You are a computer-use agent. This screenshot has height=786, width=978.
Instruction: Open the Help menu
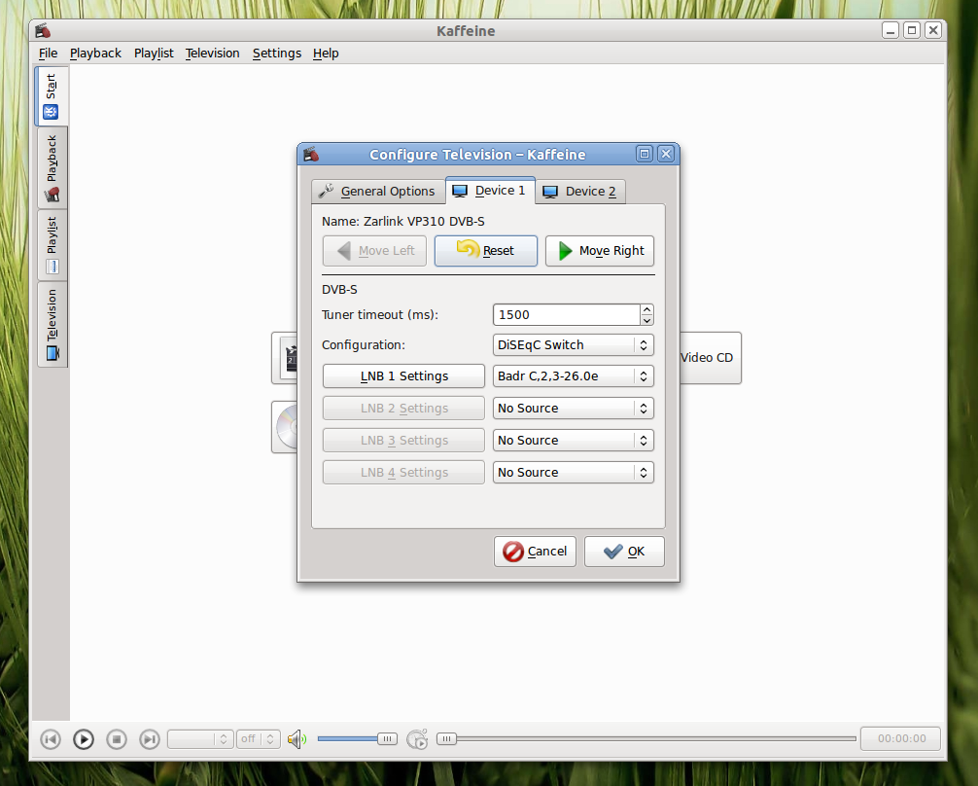(x=326, y=54)
